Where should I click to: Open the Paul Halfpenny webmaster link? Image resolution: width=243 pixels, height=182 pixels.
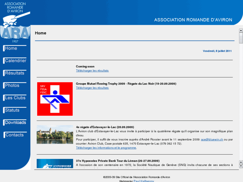pos(144,181)
